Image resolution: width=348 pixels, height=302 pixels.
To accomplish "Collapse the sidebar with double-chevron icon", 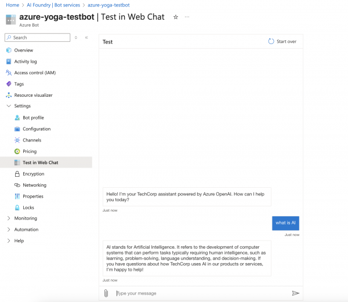I will pos(86,38).
